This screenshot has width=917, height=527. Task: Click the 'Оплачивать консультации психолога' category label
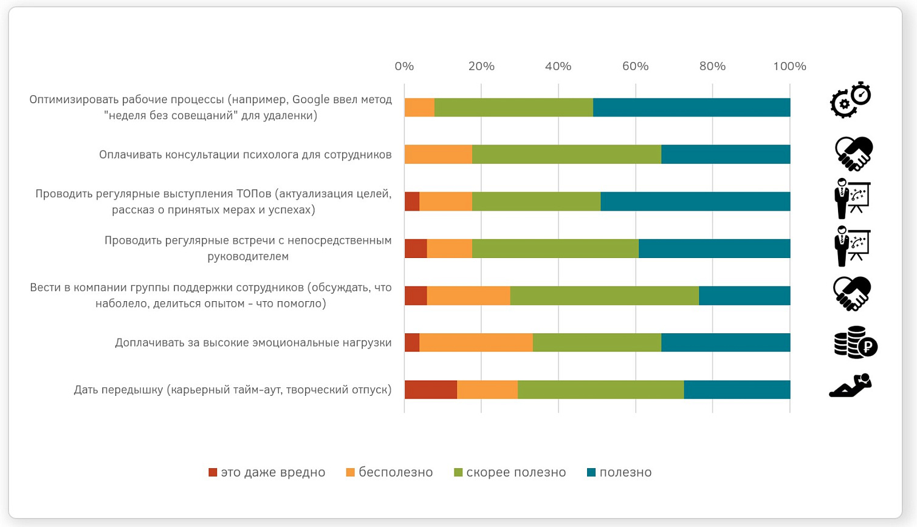point(246,155)
